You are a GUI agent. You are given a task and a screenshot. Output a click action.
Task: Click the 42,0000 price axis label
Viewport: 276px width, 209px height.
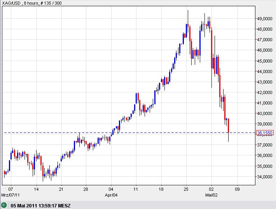(x=265, y=92)
